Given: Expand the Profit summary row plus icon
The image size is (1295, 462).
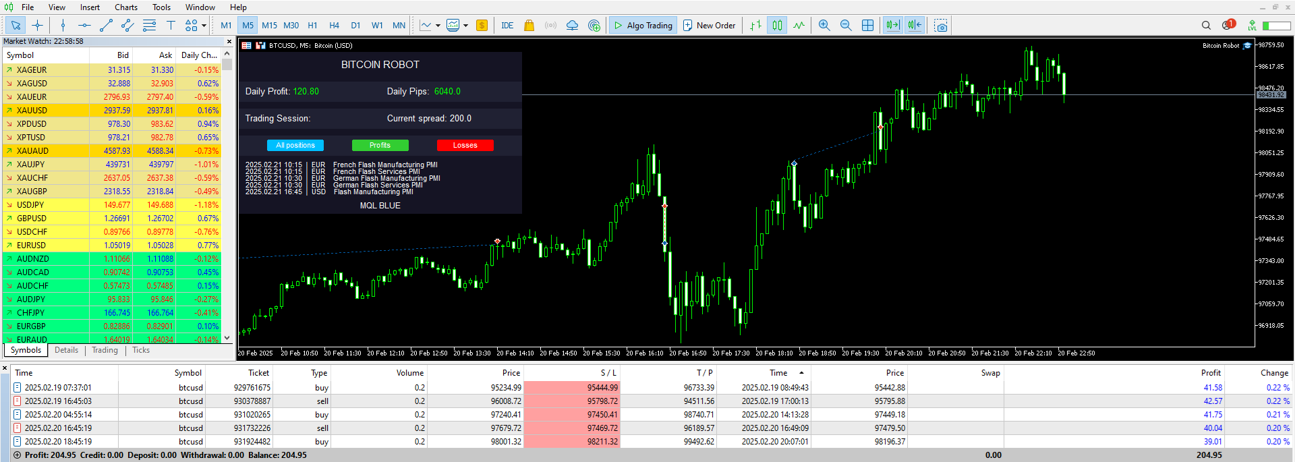Looking at the screenshot, I should (x=18, y=455).
